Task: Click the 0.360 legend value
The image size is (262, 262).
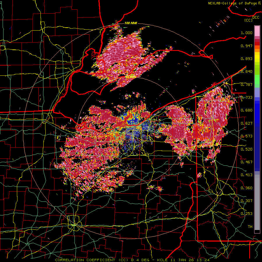Action: click(x=247, y=188)
